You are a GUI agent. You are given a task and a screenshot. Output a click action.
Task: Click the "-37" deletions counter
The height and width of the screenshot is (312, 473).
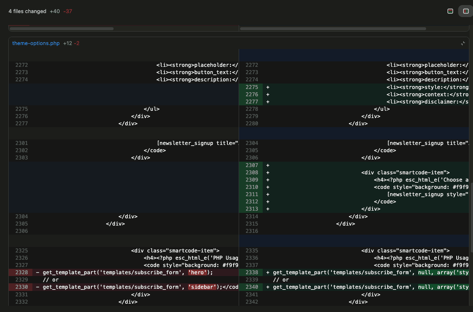(x=68, y=11)
